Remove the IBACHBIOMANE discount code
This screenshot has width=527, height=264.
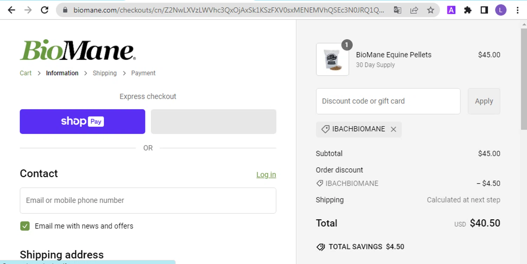(393, 129)
